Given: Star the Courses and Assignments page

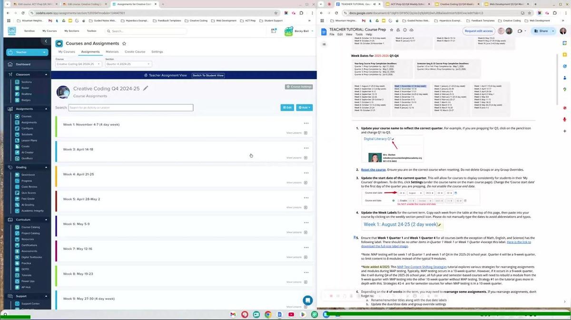Looking at the screenshot, I should coord(124,44).
